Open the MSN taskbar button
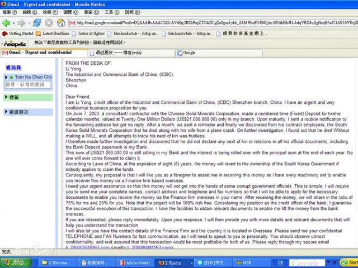Viewport: 358px width, 268px height. [251, 263]
